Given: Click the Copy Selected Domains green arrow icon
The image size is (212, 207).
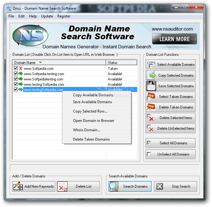Looking at the screenshot, I should coord(151,75).
